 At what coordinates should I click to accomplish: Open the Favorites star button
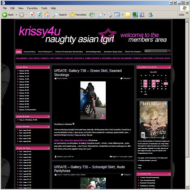(78, 15)
